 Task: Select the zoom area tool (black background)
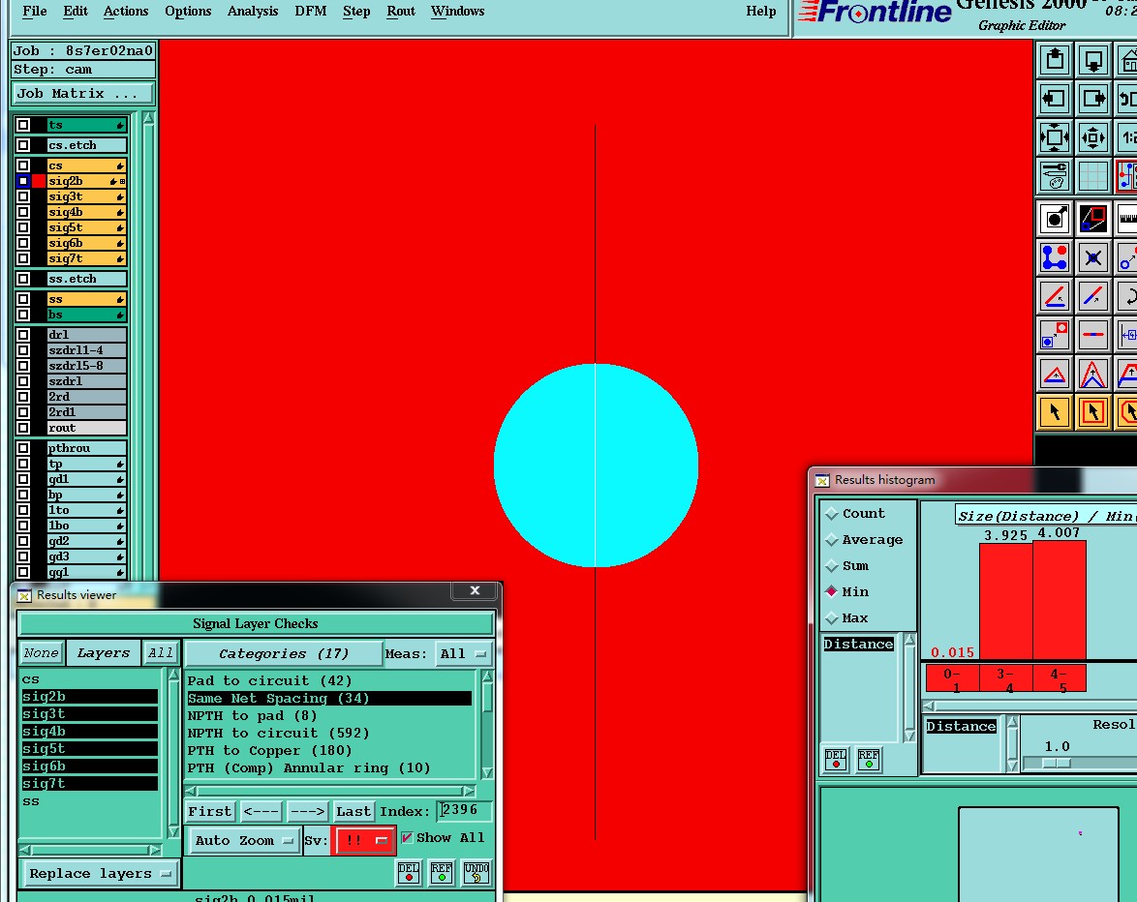click(x=1092, y=218)
